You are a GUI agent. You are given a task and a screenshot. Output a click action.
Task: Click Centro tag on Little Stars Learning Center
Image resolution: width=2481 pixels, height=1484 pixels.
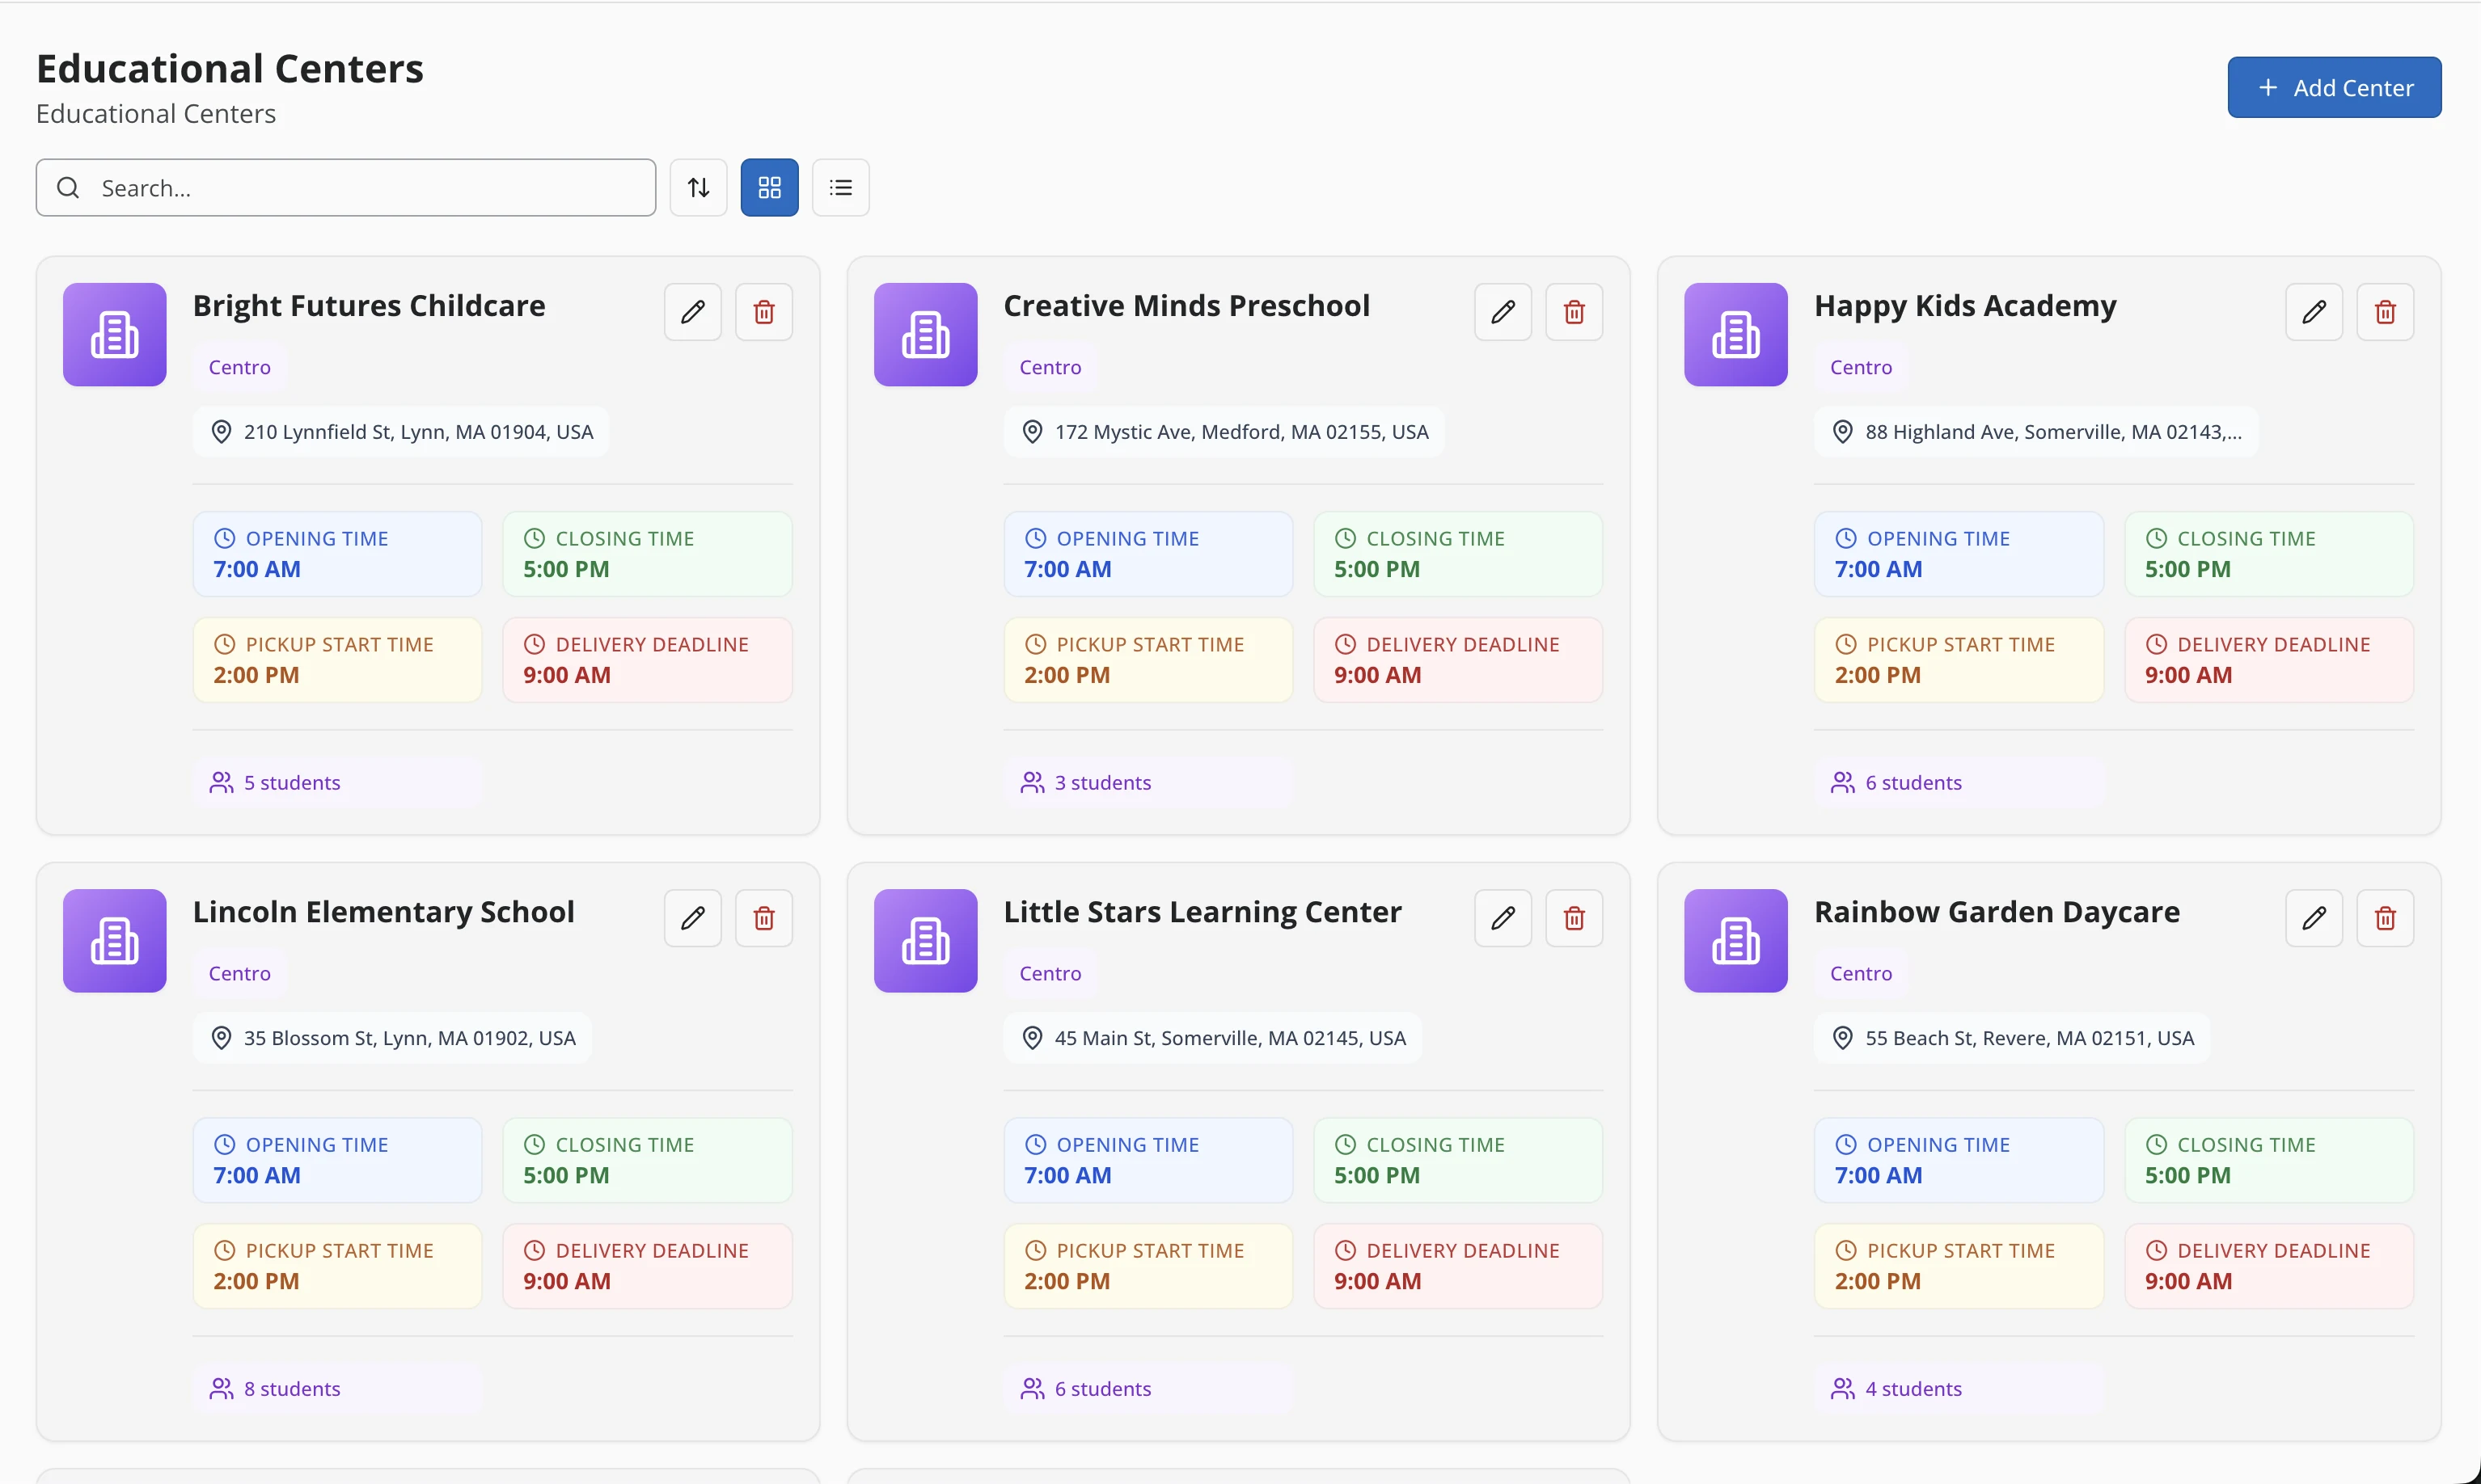coord(1050,973)
